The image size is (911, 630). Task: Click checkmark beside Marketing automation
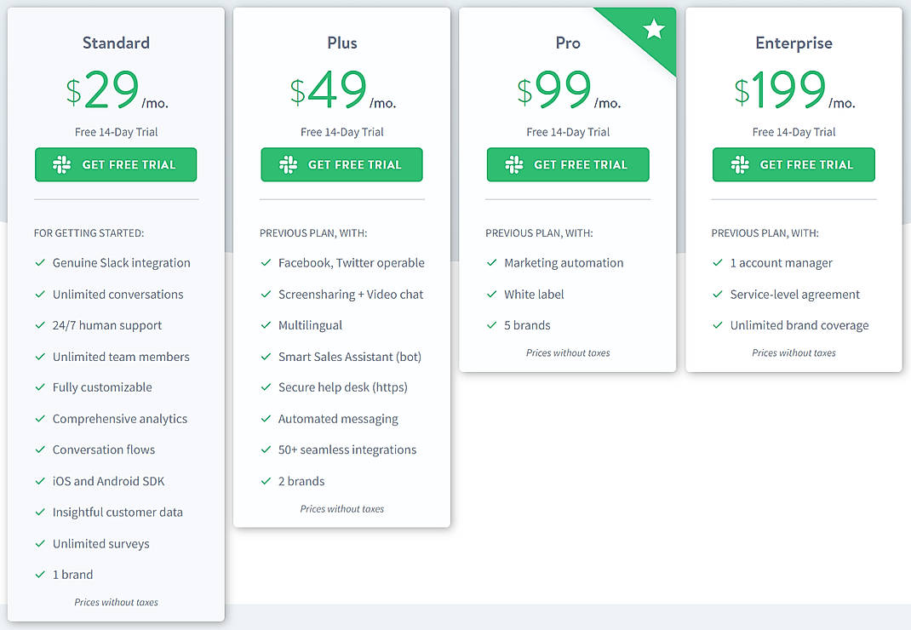(492, 263)
